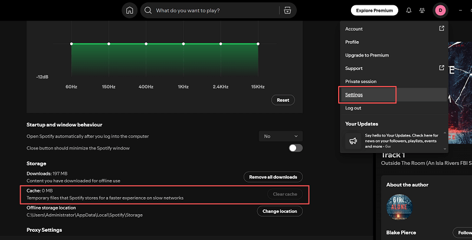472x240 pixels.
Task: Click the 15KHz equalizer band handle
Action: click(x=258, y=44)
